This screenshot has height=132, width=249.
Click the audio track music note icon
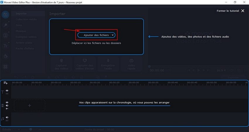point(3,119)
